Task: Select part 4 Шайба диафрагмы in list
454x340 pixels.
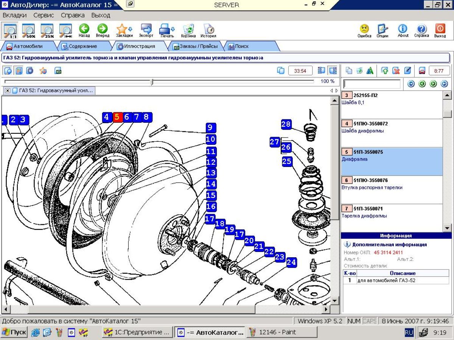Action: point(392,133)
